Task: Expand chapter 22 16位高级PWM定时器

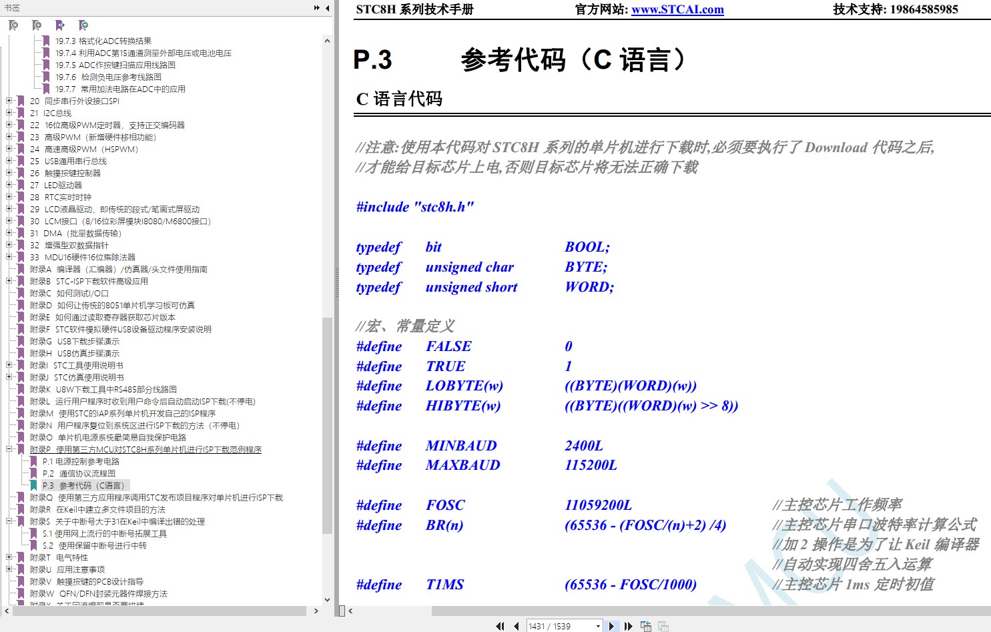Action: point(9,125)
